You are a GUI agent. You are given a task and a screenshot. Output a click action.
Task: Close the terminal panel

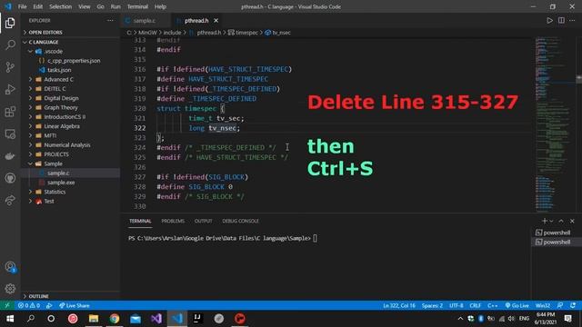[x=572, y=221]
